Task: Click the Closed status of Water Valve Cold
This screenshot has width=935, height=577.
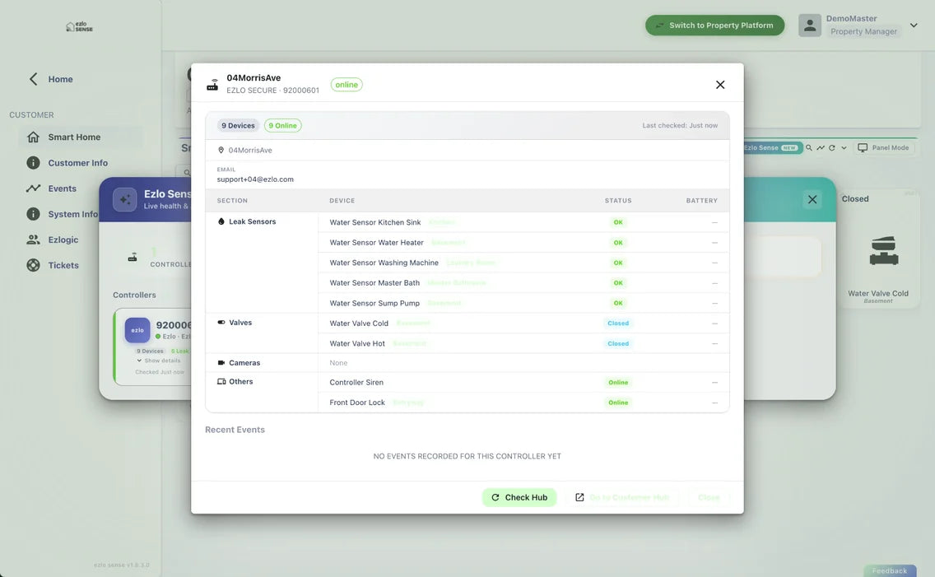Action: pyautogui.click(x=618, y=323)
